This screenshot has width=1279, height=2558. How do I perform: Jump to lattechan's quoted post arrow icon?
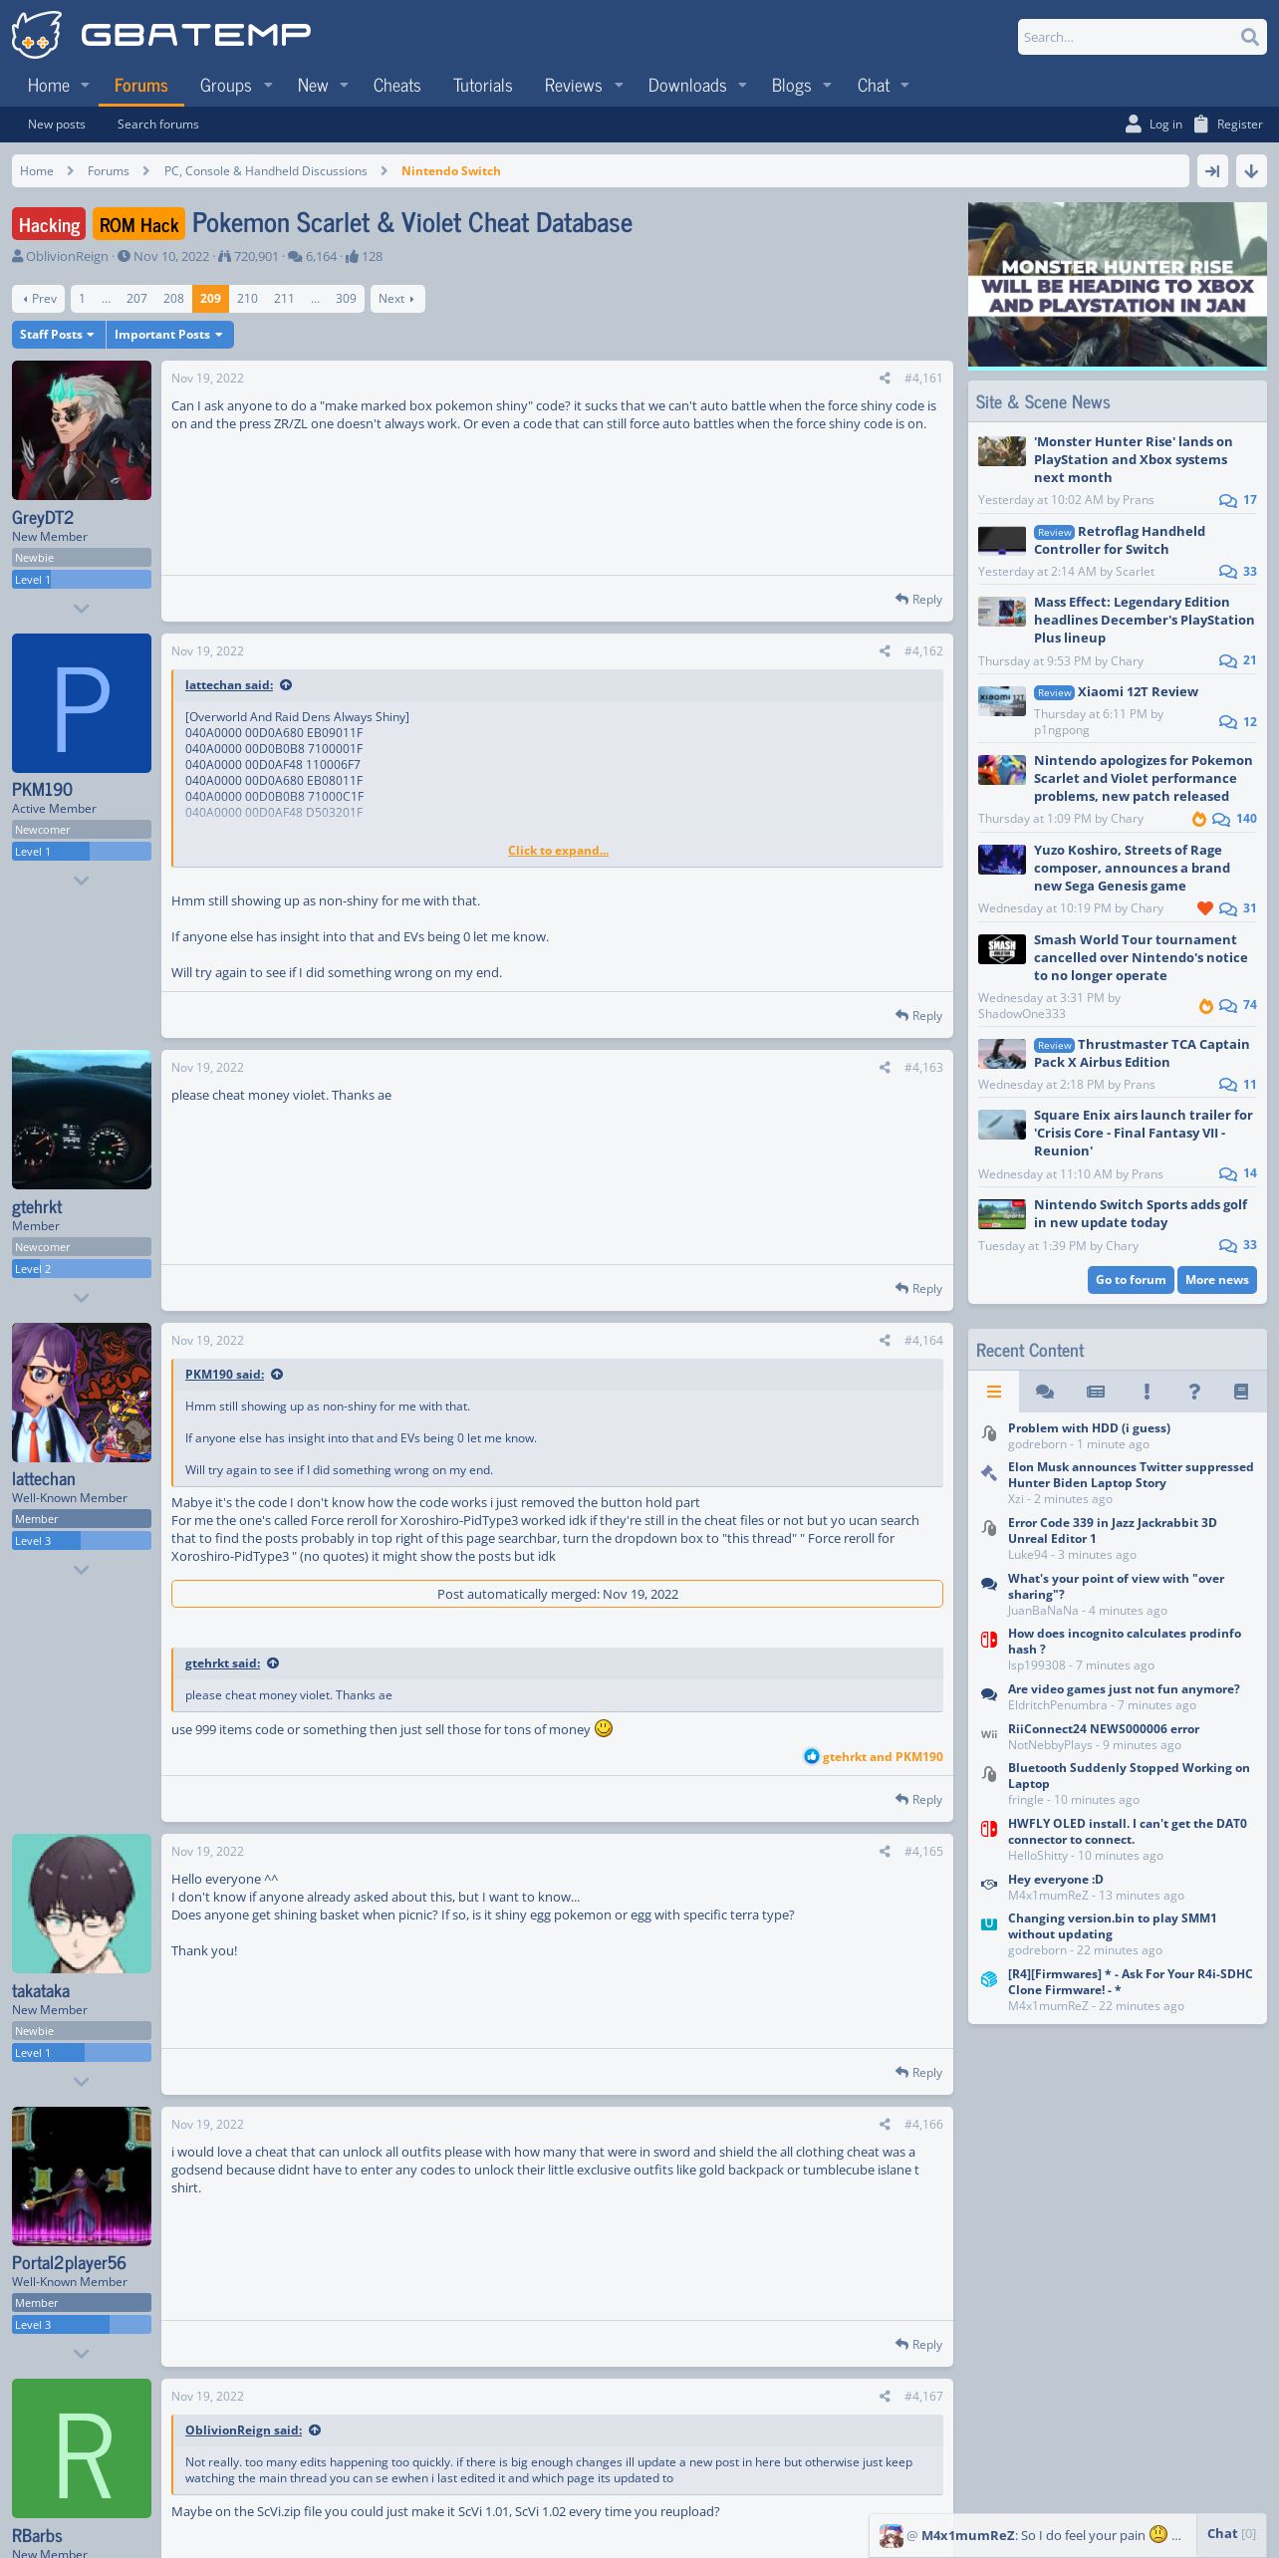tap(286, 685)
